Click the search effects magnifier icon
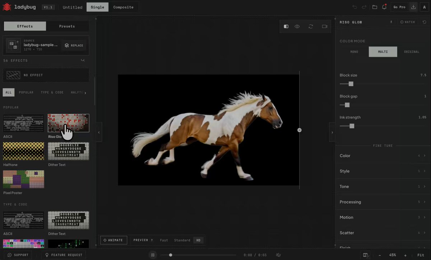The image size is (431, 260). (83, 60)
